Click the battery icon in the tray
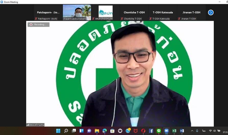 [x=219, y=131]
